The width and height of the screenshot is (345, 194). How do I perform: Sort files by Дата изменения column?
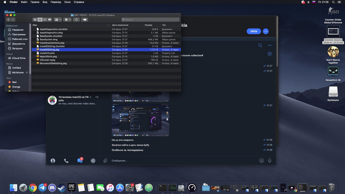coord(126,25)
